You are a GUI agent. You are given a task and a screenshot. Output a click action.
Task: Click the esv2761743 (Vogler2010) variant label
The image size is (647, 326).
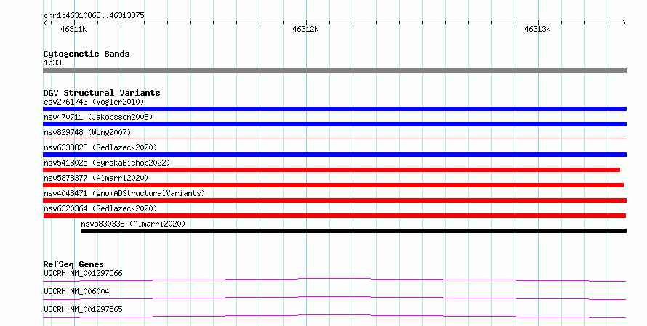94,102
